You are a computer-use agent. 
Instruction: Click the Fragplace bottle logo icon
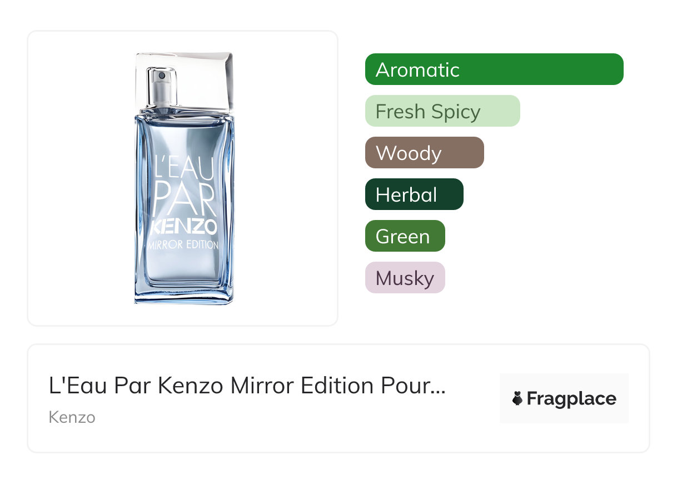(518, 399)
